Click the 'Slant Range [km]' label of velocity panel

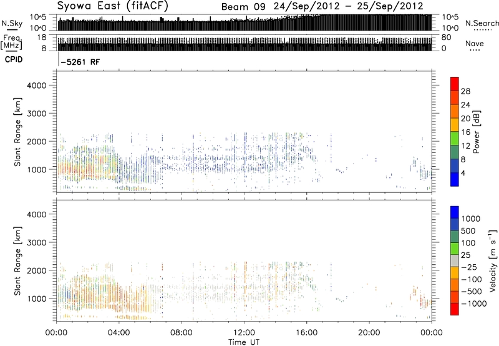[17, 261]
